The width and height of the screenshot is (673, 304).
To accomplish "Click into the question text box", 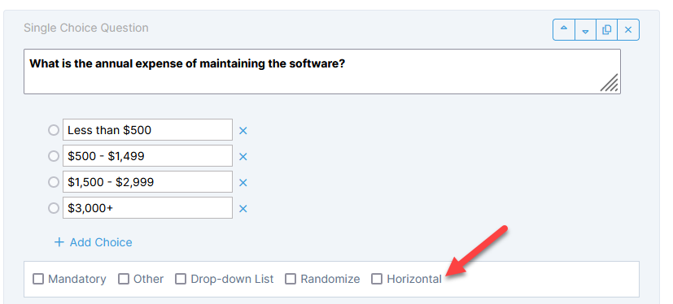I will 322,72.
